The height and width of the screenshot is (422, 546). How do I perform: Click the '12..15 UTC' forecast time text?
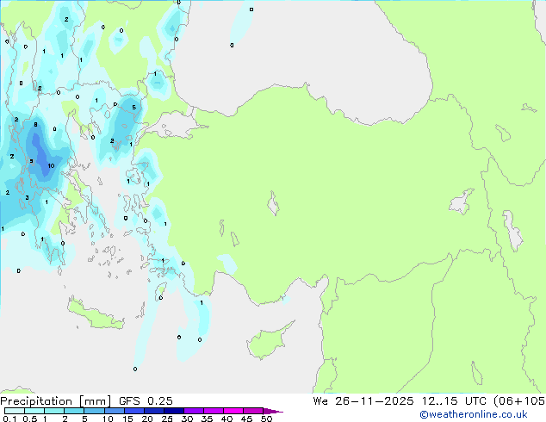click(x=454, y=401)
